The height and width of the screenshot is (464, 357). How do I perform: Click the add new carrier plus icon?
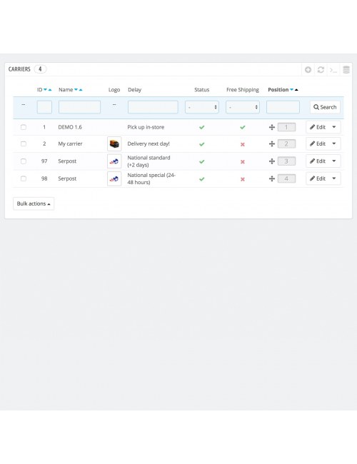point(308,69)
